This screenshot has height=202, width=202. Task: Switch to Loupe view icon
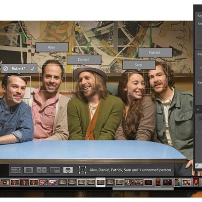pyautogui.click(x=28, y=170)
